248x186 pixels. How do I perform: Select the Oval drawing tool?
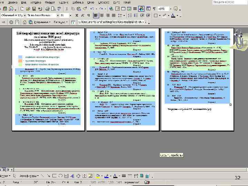(x=60, y=176)
